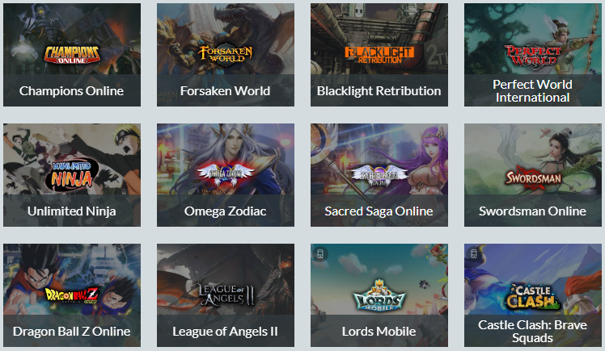605x351 pixels.
Task: Click the mobile device icon on Castle Clash
Action: coord(473,253)
